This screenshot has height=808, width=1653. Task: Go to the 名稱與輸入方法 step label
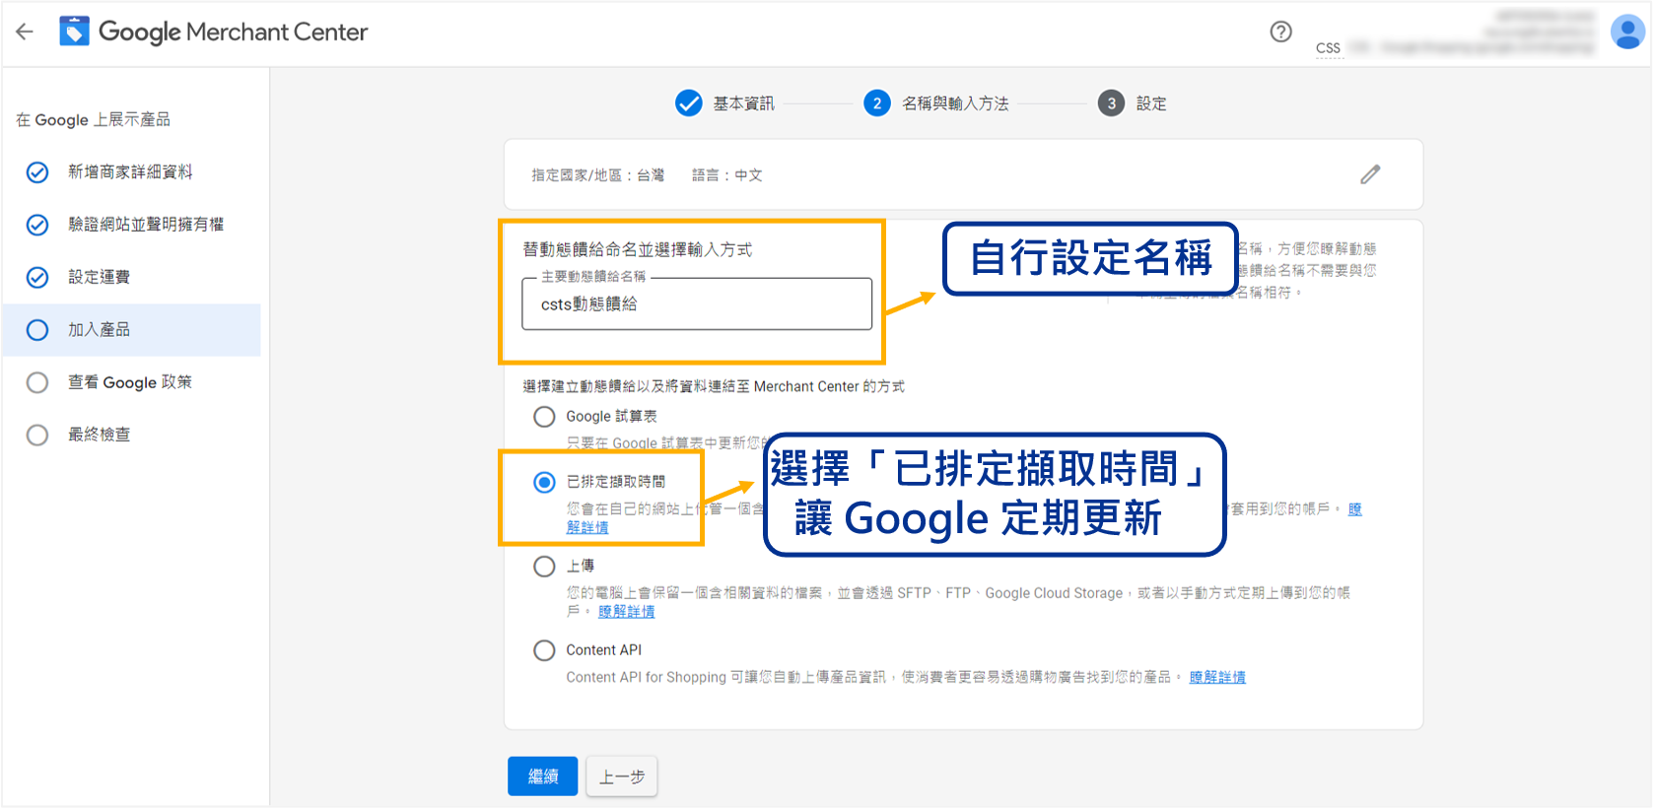(955, 103)
